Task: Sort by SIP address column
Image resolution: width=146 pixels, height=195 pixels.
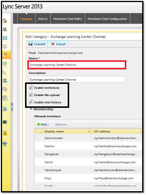Action: pyautogui.click(x=116, y=131)
